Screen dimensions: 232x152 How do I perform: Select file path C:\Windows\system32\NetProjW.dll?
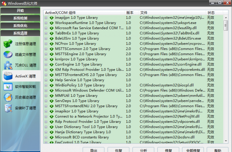(x=170, y=116)
